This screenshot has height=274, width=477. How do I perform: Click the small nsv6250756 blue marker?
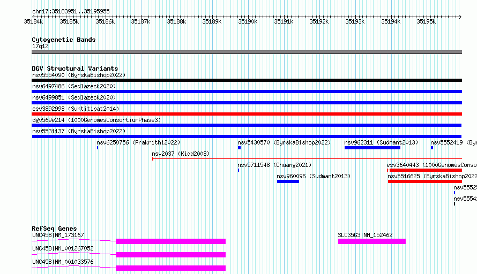(x=98, y=148)
